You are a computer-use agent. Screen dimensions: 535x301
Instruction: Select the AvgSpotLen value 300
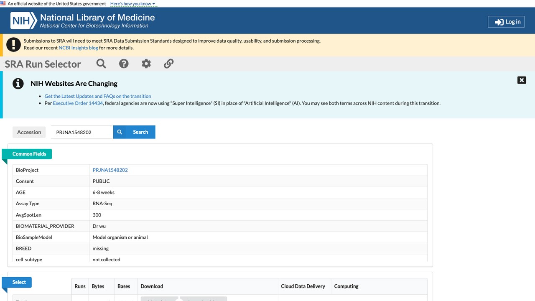97,215
